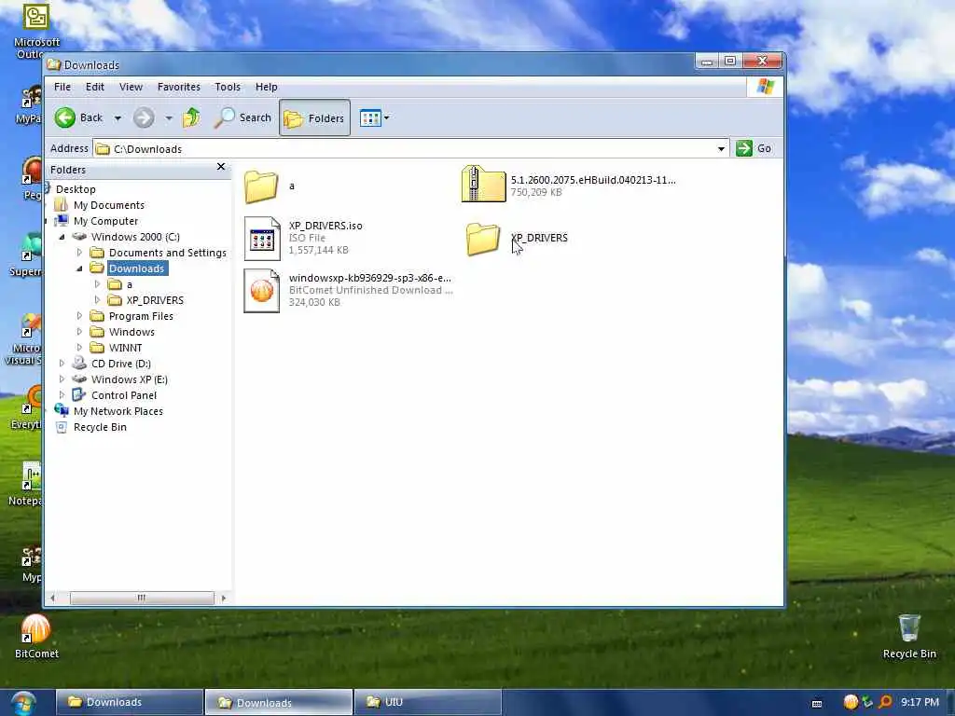Viewport: 955px width, 716px height.
Task: Go up one folder level
Action: [x=191, y=117]
